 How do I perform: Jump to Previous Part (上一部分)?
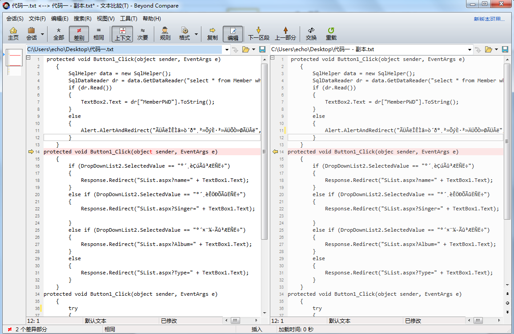[285, 34]
